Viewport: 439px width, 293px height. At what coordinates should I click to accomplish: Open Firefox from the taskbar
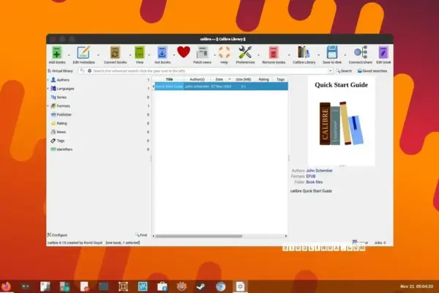coord(6,286)
